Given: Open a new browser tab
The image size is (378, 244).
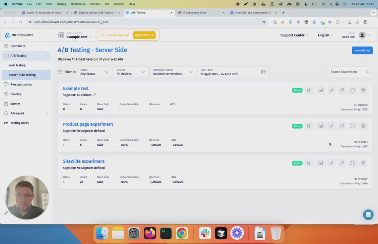Looking at the screenshot, I should (284, 13).
